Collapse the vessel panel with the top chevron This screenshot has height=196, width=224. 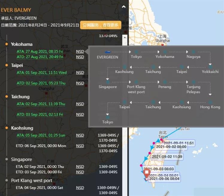coord(124,6)
